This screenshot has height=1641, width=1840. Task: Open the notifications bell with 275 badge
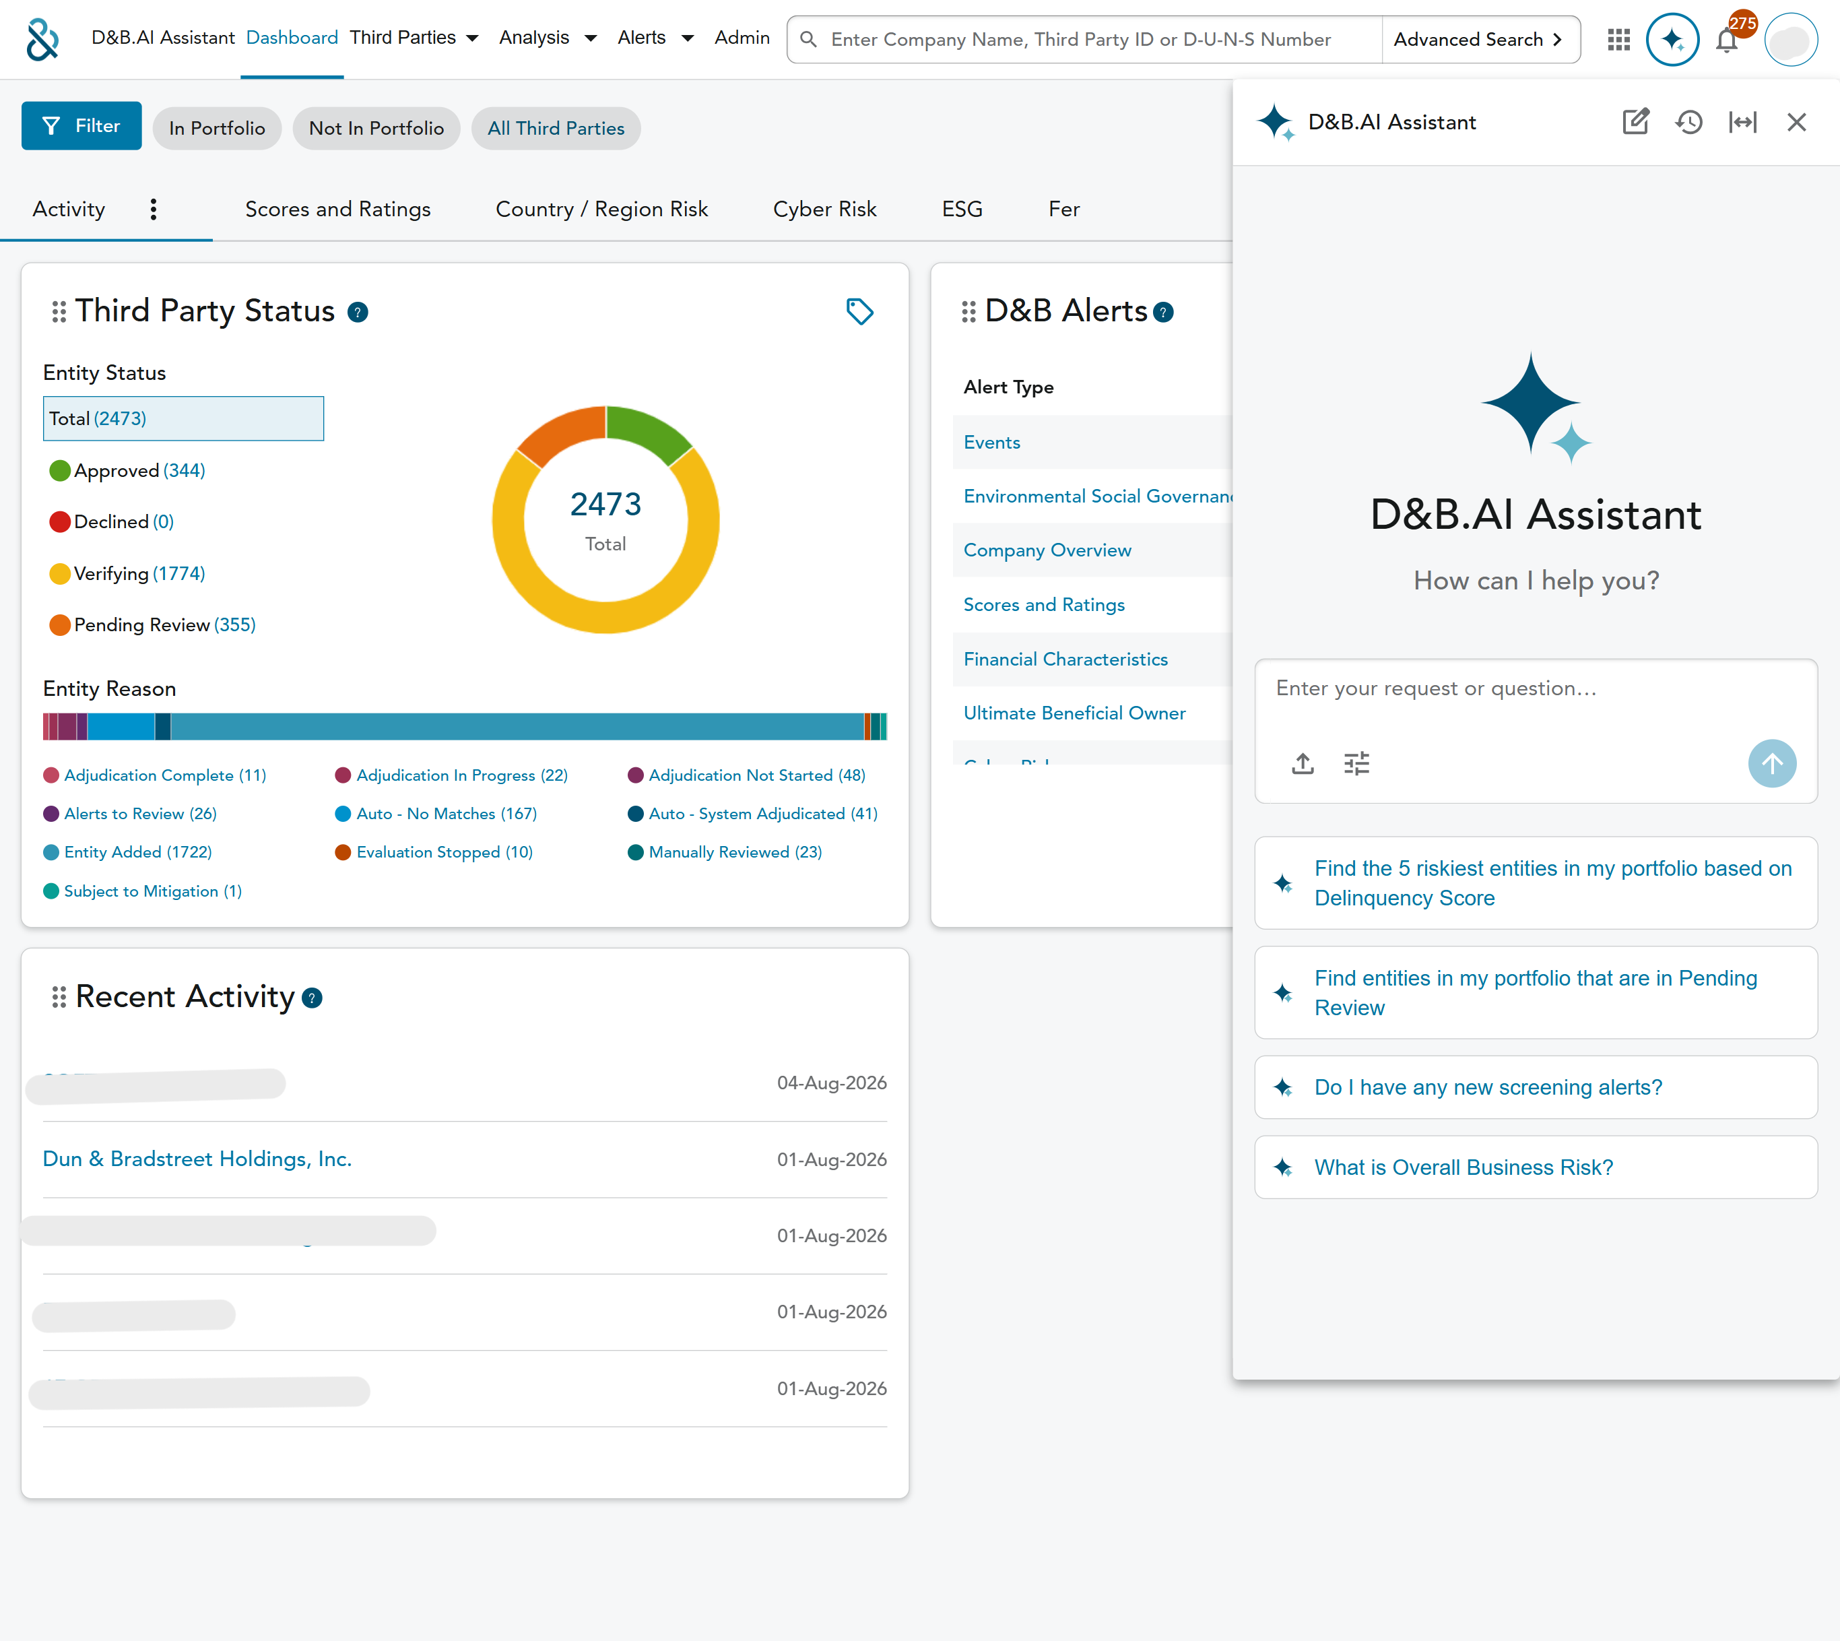point(1728,40)
